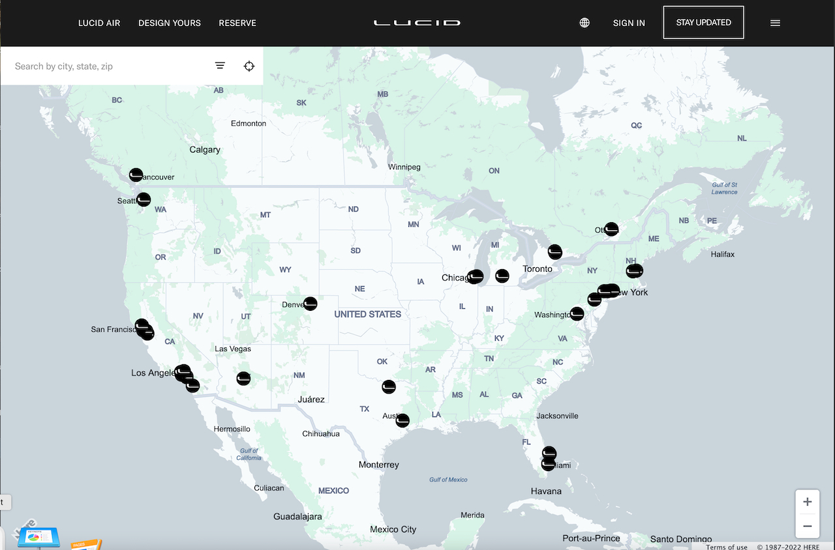Click the Monterrey city label
This screenshot has height=550, width=835.
point(378,465)
